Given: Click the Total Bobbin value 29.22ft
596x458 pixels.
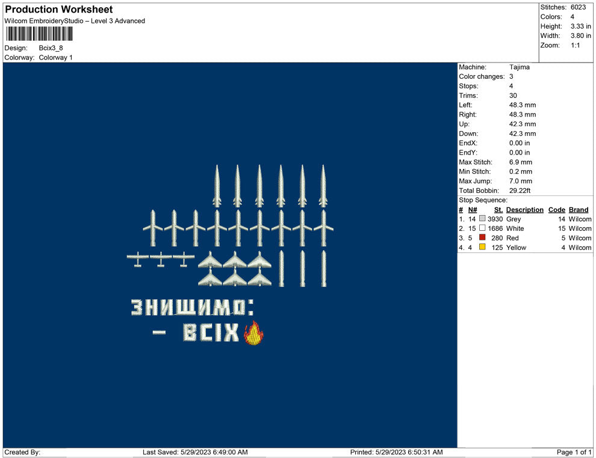Looking at the screenshot, I should (x=520, y=191).
